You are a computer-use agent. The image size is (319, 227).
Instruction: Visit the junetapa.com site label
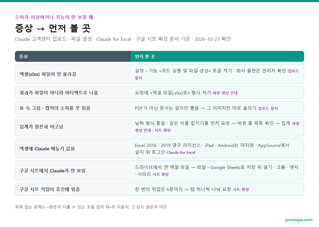[299, 220]
